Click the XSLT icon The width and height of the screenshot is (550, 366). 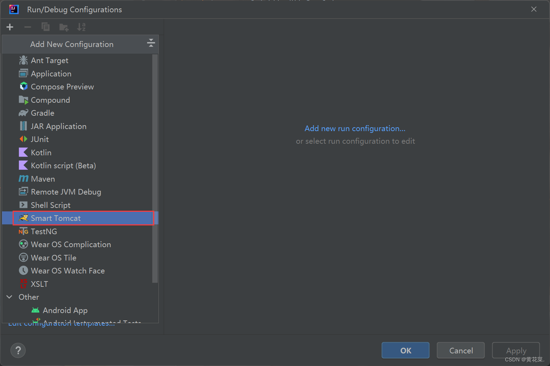coord(23,284)
